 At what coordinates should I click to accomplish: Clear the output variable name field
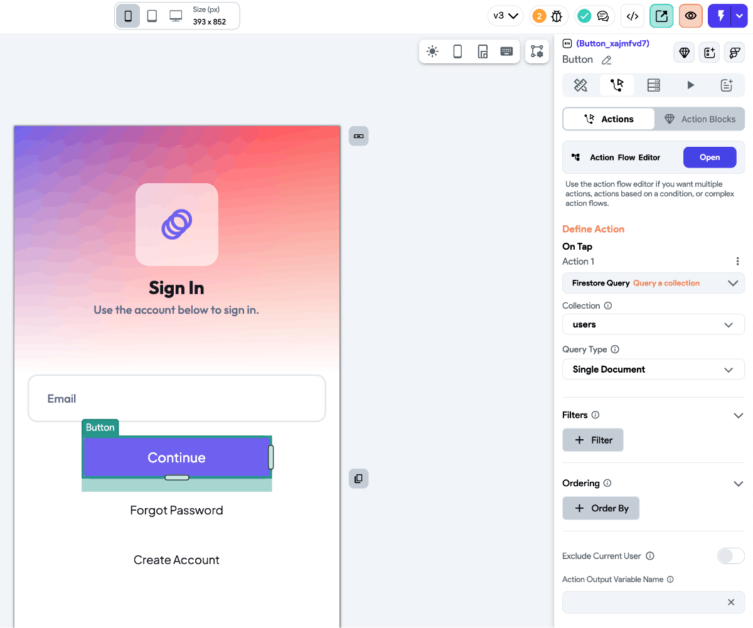pos(731,602)
